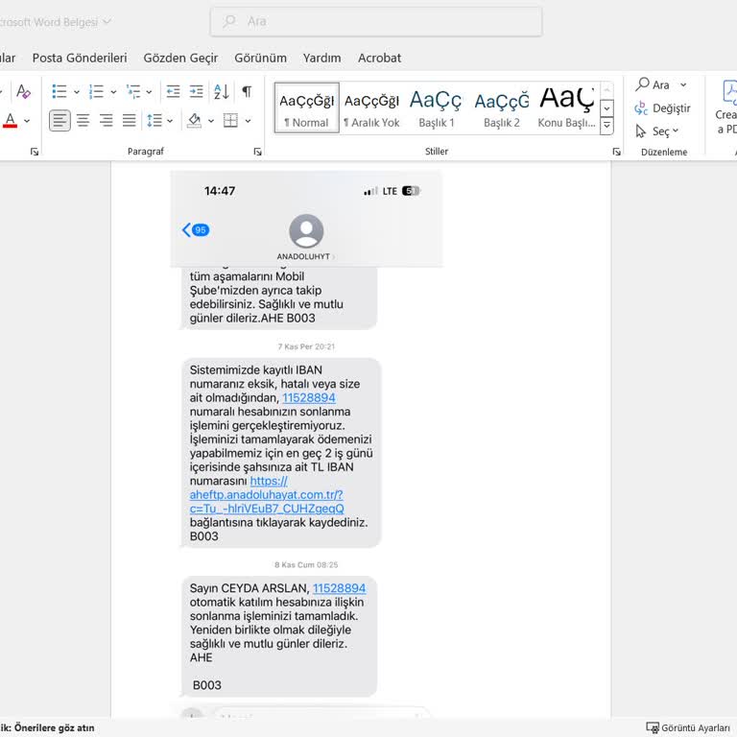
Task: Increase paragraph indent
Action: (x=196, y=91)
